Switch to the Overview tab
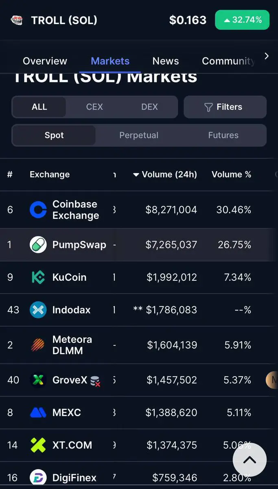Screen dimensions: 278x489 click(x=45, y=61)
